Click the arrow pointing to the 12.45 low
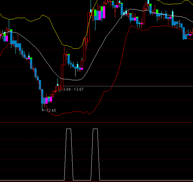This screenshot has height=182, width=193. click(x=44, y=110)
